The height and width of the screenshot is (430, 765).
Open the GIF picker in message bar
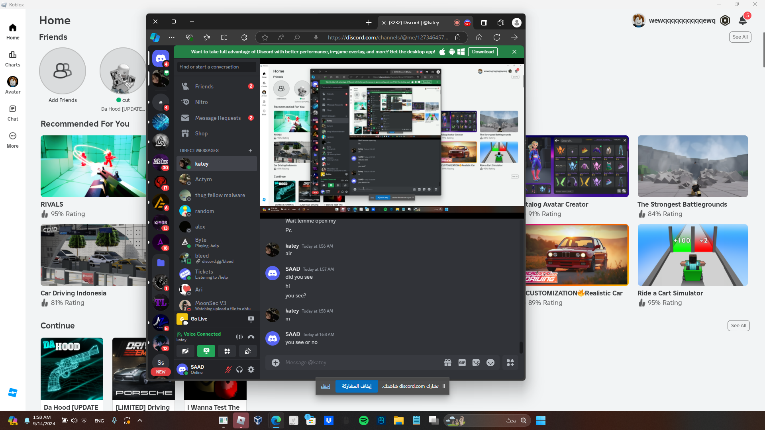click(x=462, y=363)
